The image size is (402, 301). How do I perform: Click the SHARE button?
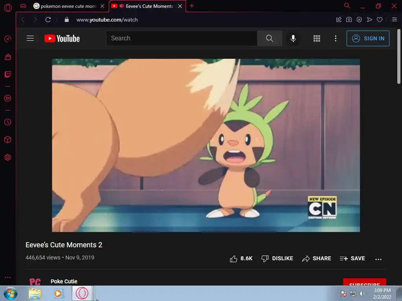coord(317,259)
